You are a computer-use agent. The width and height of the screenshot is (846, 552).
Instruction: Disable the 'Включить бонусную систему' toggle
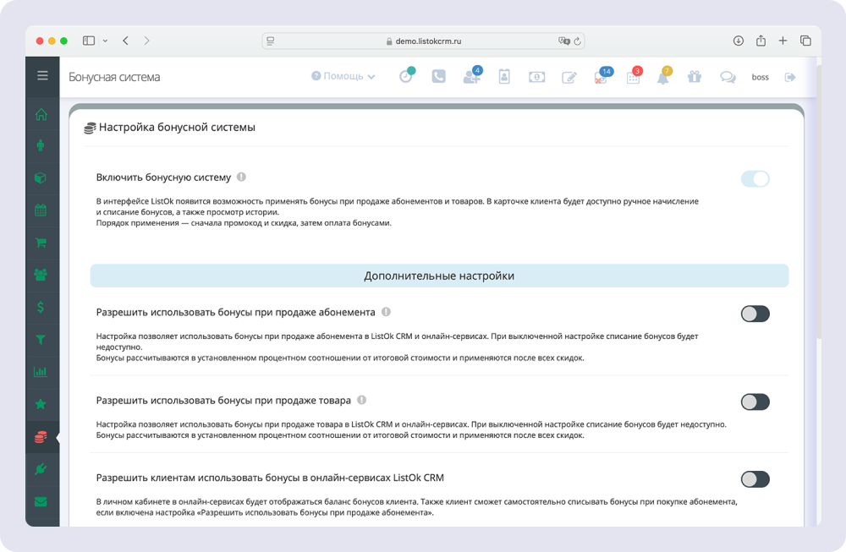click(x=755, y=178)
